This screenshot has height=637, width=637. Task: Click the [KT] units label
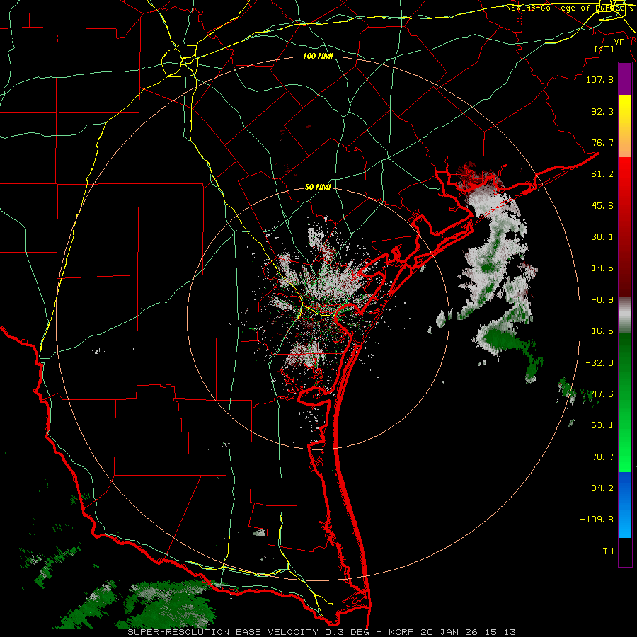pos(604,49)
